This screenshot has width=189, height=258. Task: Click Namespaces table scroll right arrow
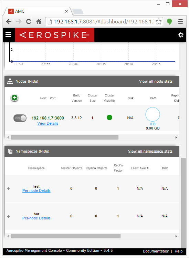(176, 236)
